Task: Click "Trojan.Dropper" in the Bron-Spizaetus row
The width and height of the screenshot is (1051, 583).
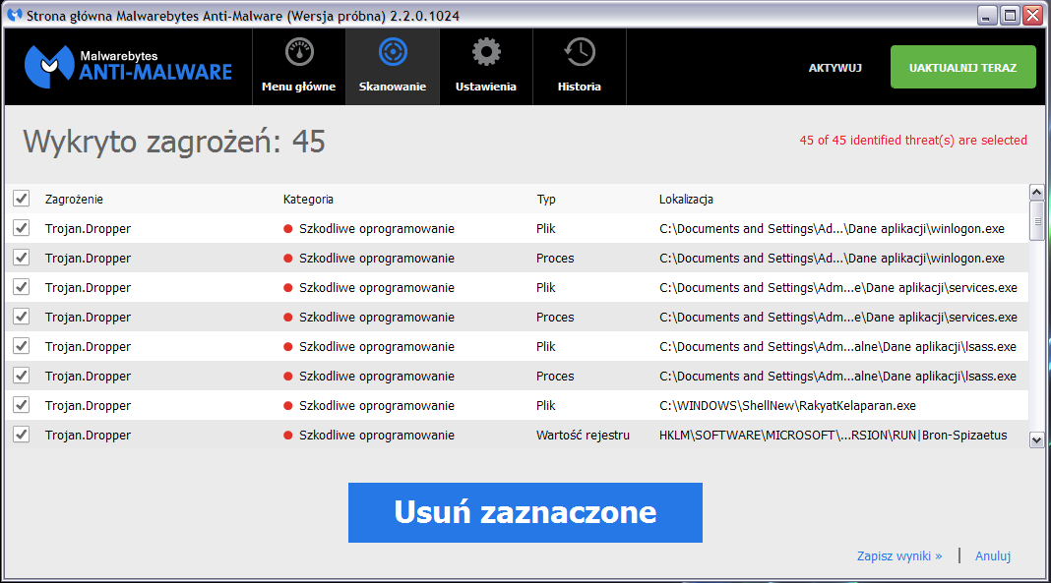Action: click(88, 435)
